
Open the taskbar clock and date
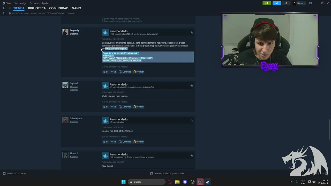pos(323,182)
